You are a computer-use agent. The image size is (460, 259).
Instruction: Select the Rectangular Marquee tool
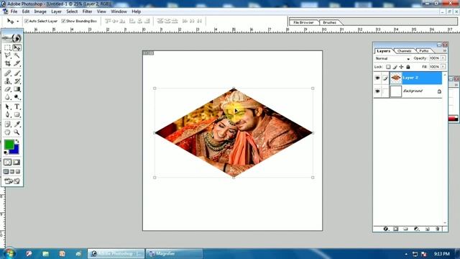[8, 47]
